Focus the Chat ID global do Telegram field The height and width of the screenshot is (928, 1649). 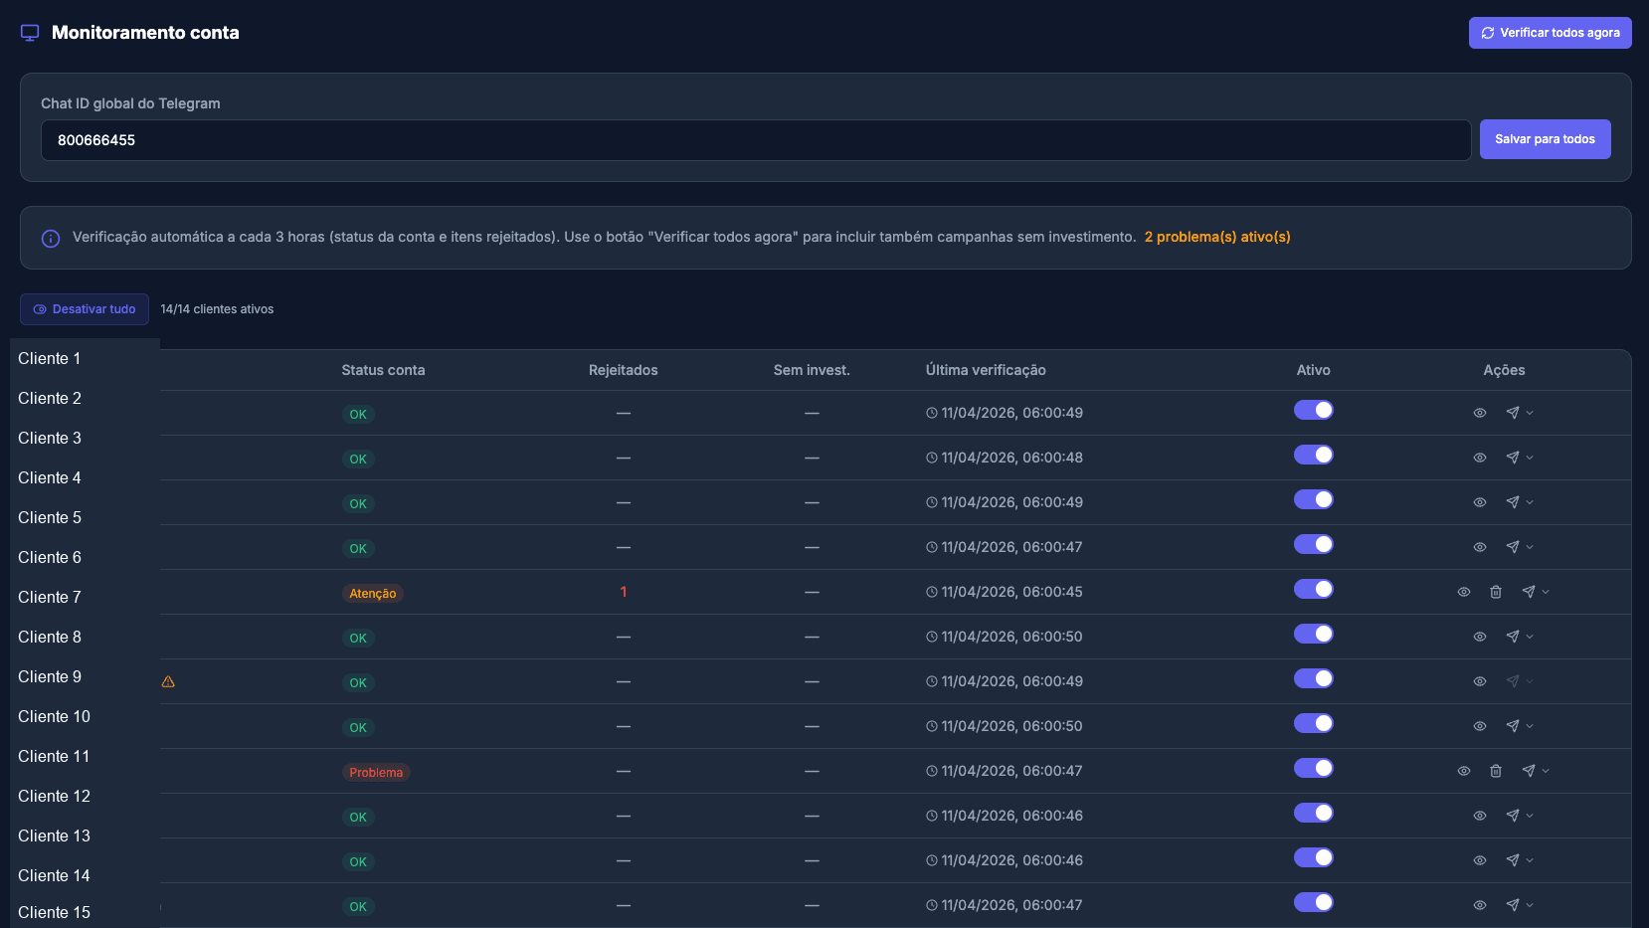coord(756,140)
